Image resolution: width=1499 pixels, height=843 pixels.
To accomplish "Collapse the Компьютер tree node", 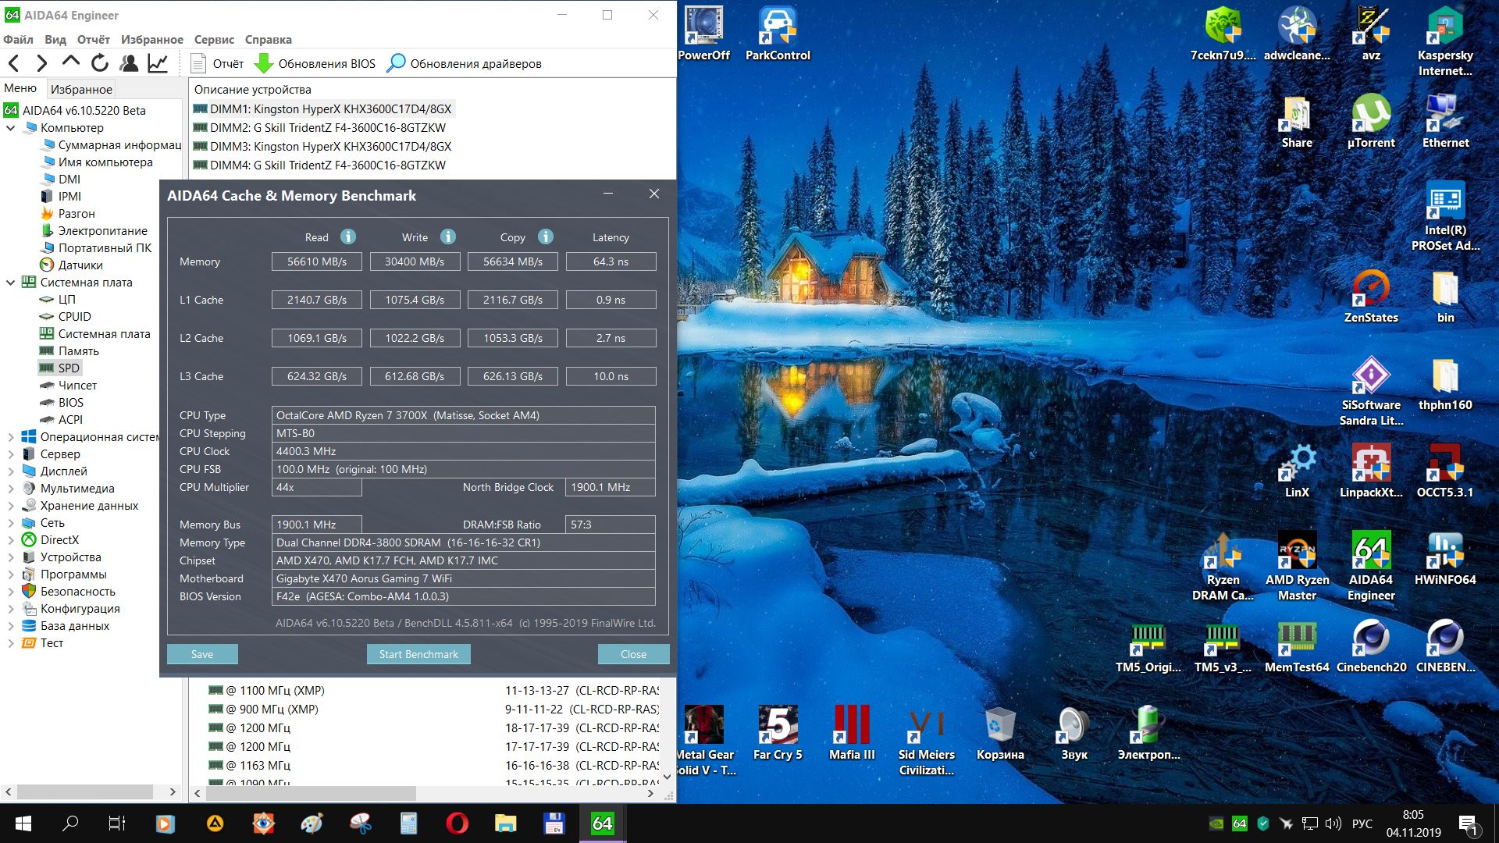I will (11, 128).
